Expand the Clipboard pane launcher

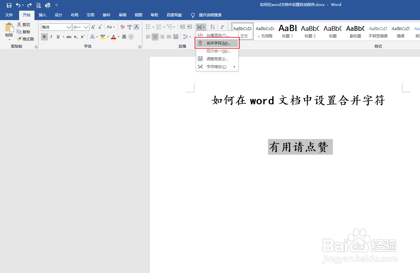coord(36,47)
